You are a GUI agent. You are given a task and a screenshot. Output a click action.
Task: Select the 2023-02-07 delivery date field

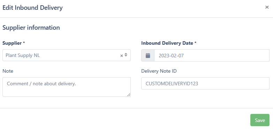212,56
